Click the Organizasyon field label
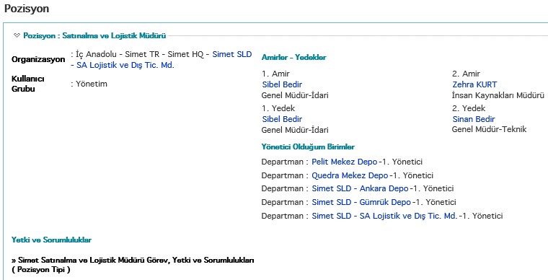This screenshot has width=548, height=280. point(38,59)
